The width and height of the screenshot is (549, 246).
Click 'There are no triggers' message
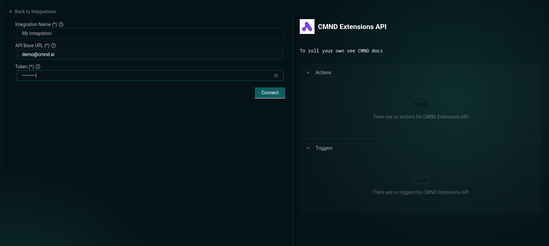coord(420,192)
